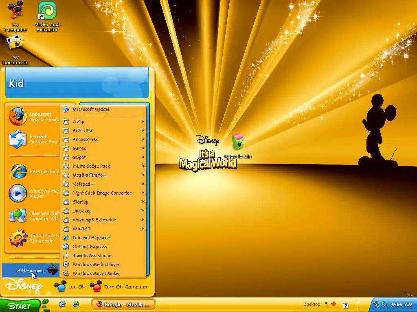Select Video mp3 Extractor desktop shortcut

click(47, 11)
